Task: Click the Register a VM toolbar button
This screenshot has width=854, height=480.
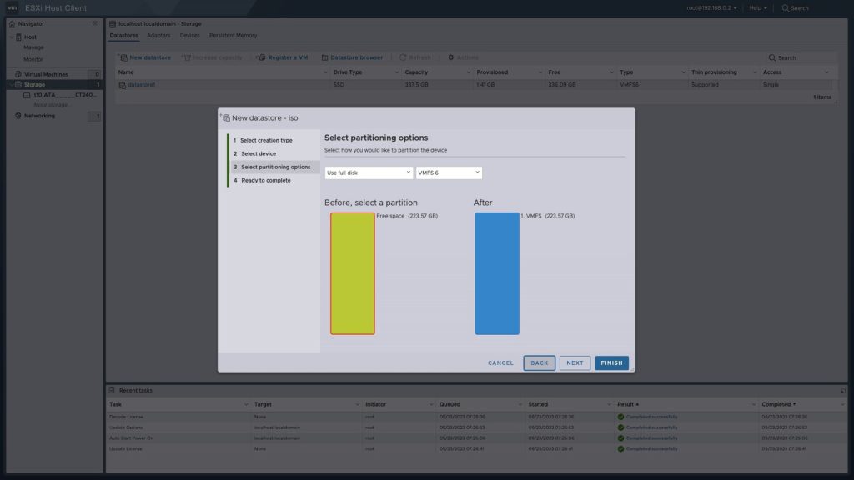Action: 283,57
